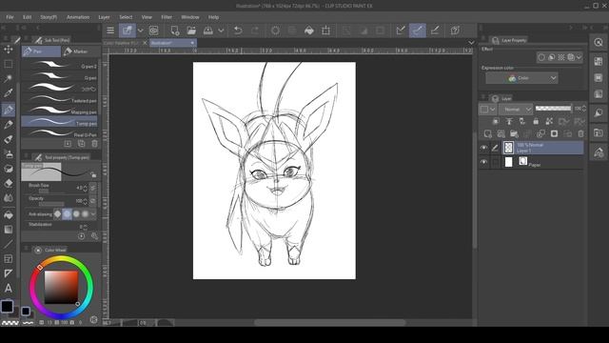Select the Pen tool in the toolbox
Viewport: 609px width, 343px height.
click(x=9, y=110)
